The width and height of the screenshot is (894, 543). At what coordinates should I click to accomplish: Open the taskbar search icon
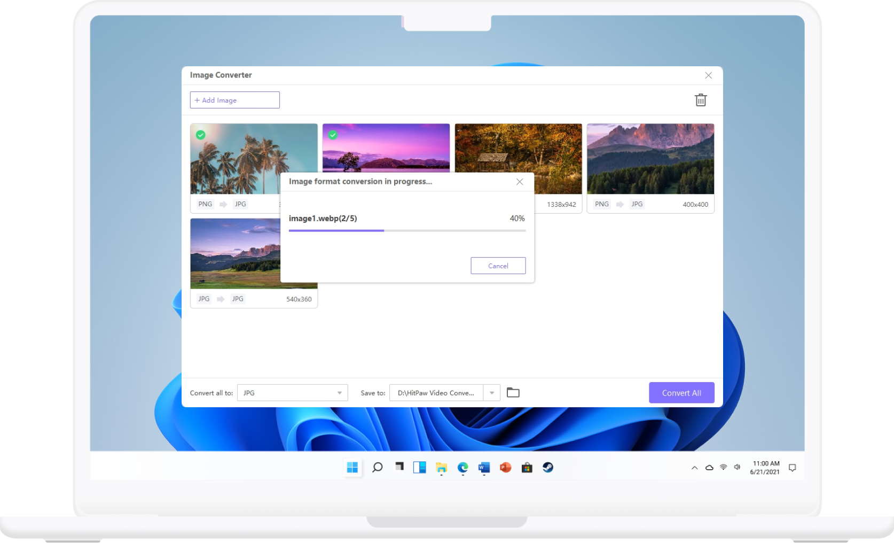click(377, 468)
